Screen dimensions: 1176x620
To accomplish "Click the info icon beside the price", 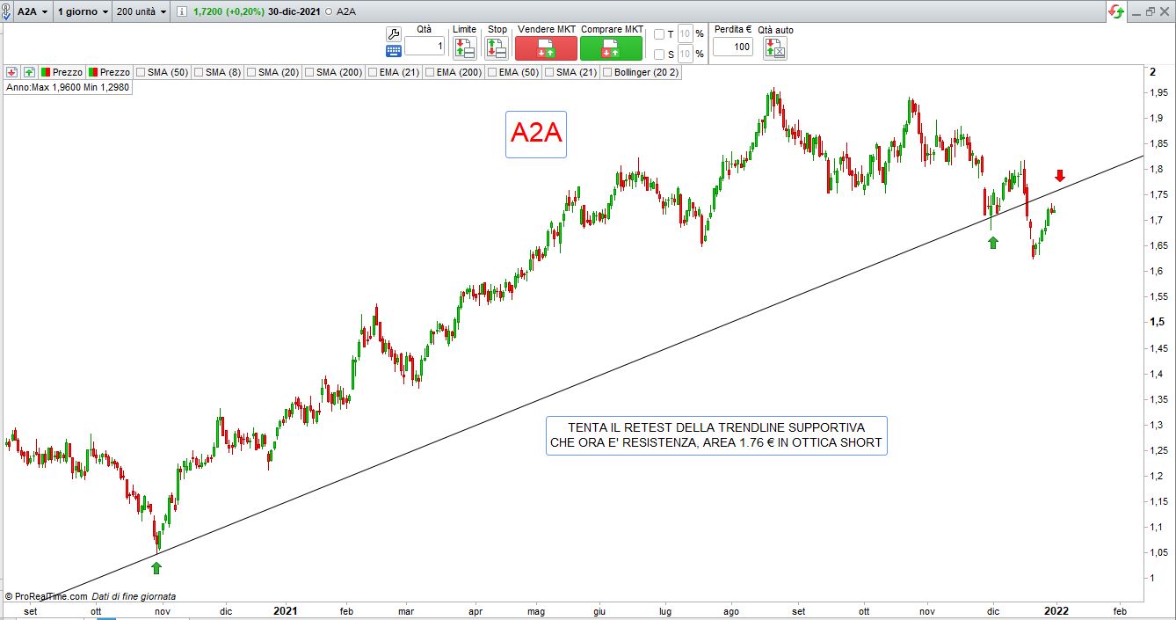I will (181, 12).
